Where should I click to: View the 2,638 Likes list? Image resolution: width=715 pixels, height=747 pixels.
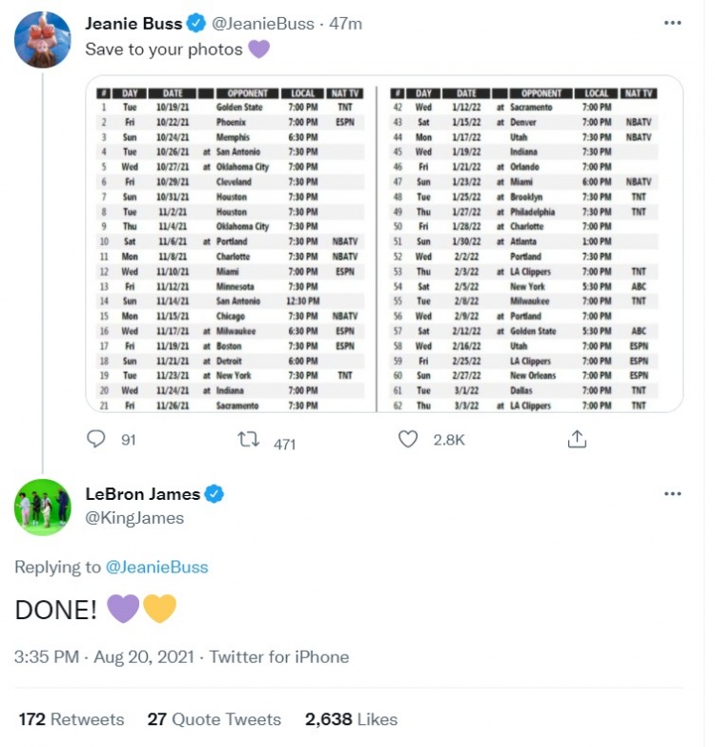[x=351, y=719]
